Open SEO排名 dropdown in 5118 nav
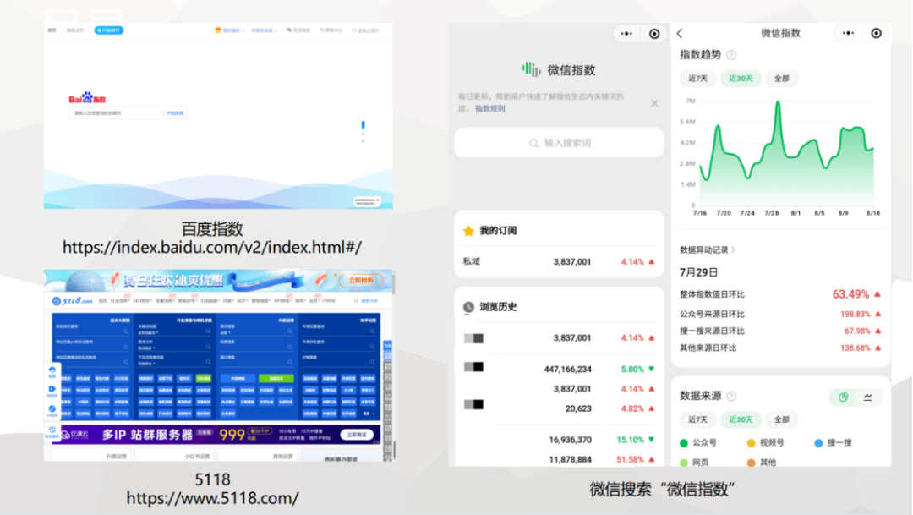 click(x=142, y=300)
